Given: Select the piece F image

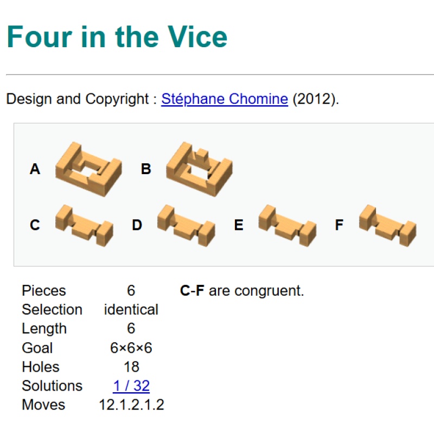Looking at the screenshot, I should 387,225.
